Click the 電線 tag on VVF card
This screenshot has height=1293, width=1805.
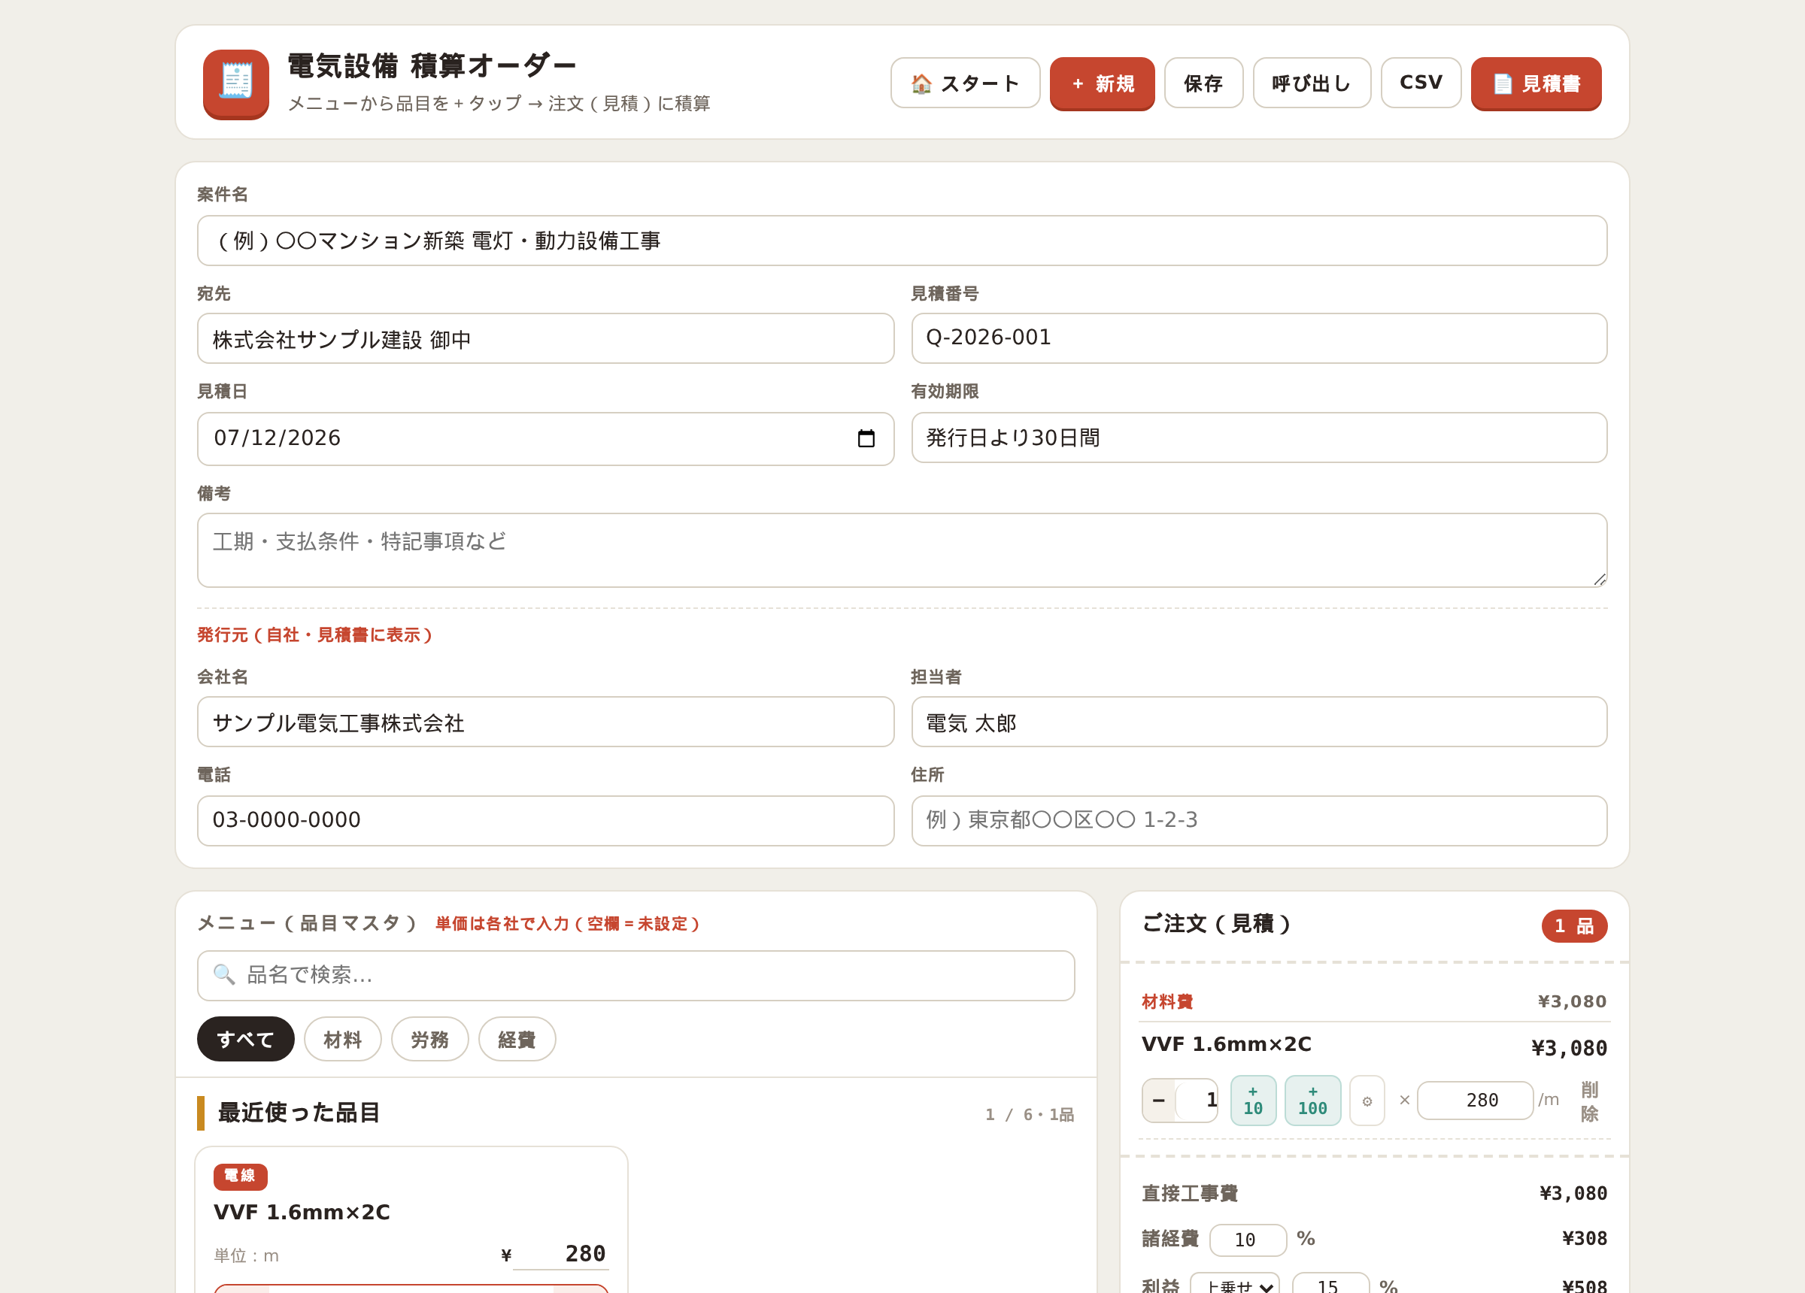240,1176
